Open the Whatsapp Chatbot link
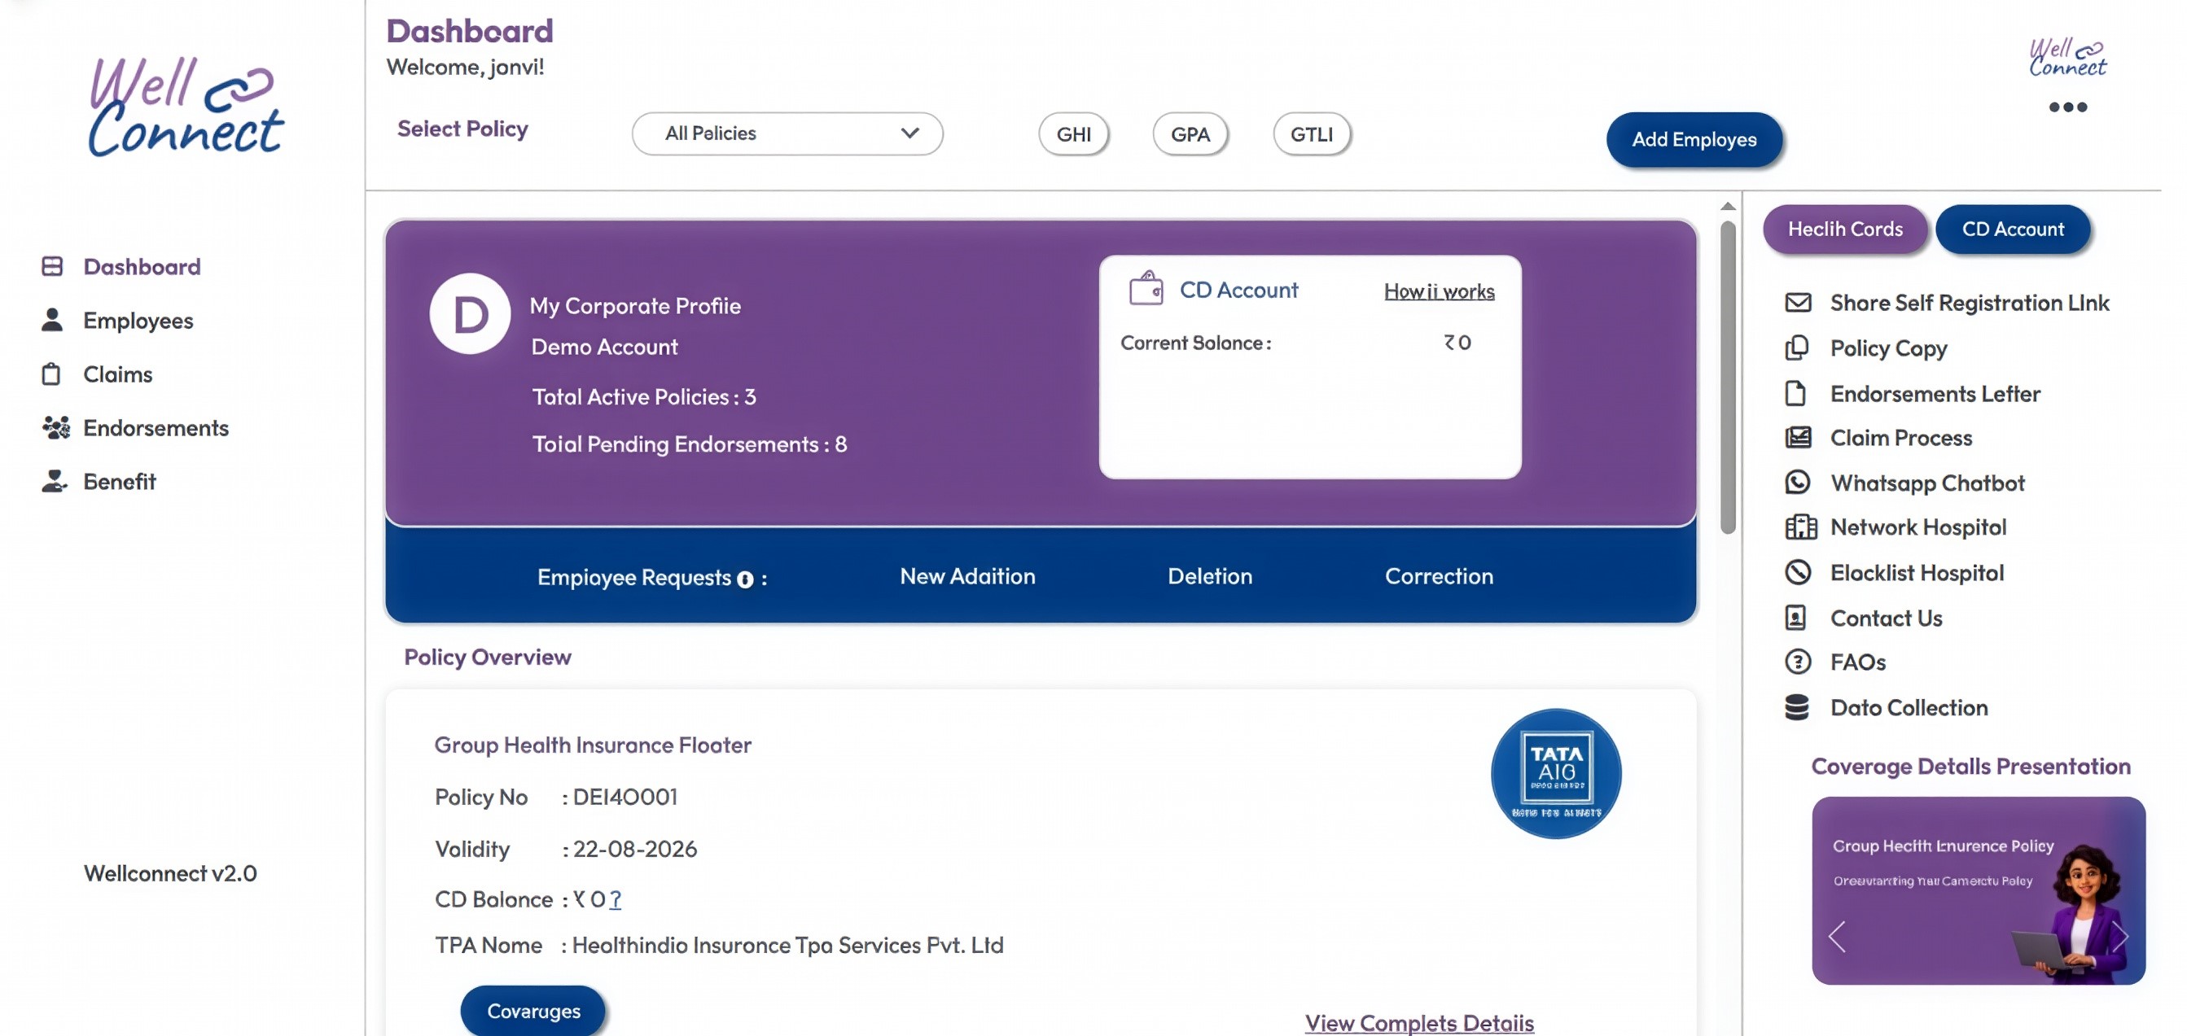2187x1036 pixels. pos(1927,483)
